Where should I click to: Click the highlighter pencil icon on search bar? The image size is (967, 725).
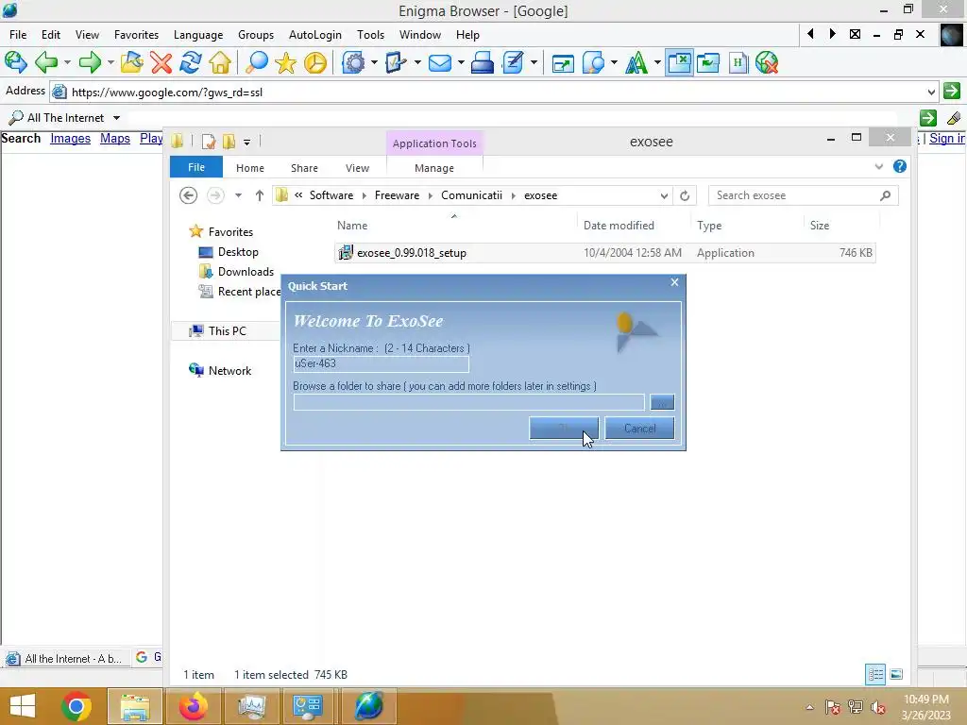click(954, 118)
